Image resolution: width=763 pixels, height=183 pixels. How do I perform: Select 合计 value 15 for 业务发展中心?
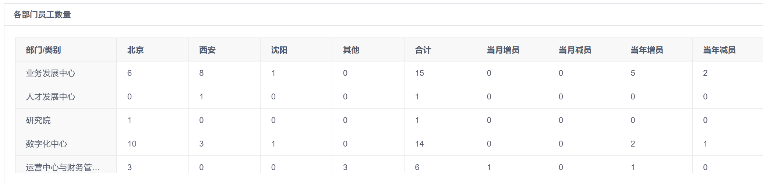coord(420,73)
